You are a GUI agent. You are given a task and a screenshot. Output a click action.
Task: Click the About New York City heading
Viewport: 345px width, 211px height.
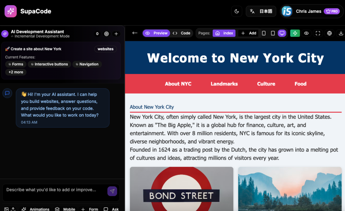tap(152, 107)
